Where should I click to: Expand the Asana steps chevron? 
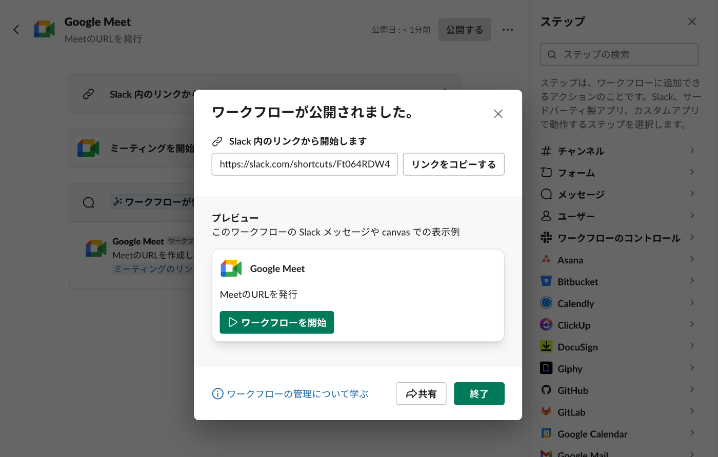(692, 259)
